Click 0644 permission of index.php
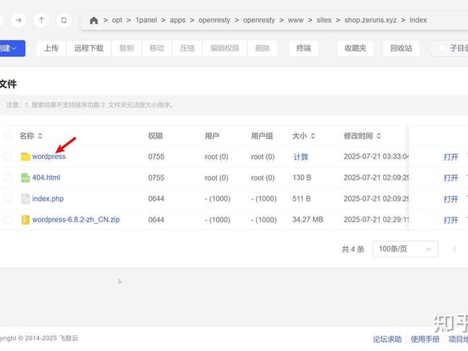468x351 pixels. [156, 199]
